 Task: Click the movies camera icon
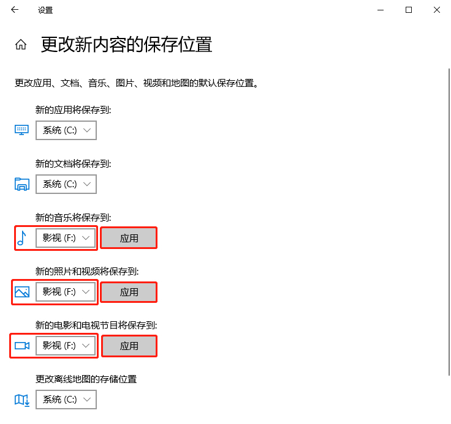click(22, 346)
